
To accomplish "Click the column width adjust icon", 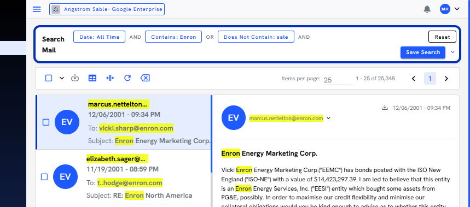I will (110, 78).
